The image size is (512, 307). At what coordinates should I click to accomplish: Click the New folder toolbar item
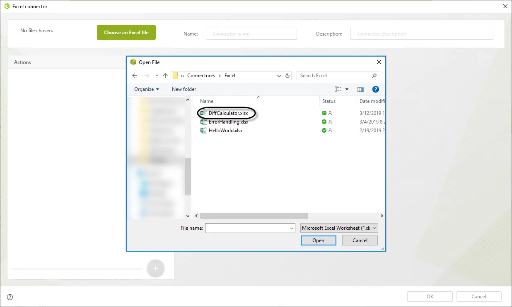tap(184, 89)
